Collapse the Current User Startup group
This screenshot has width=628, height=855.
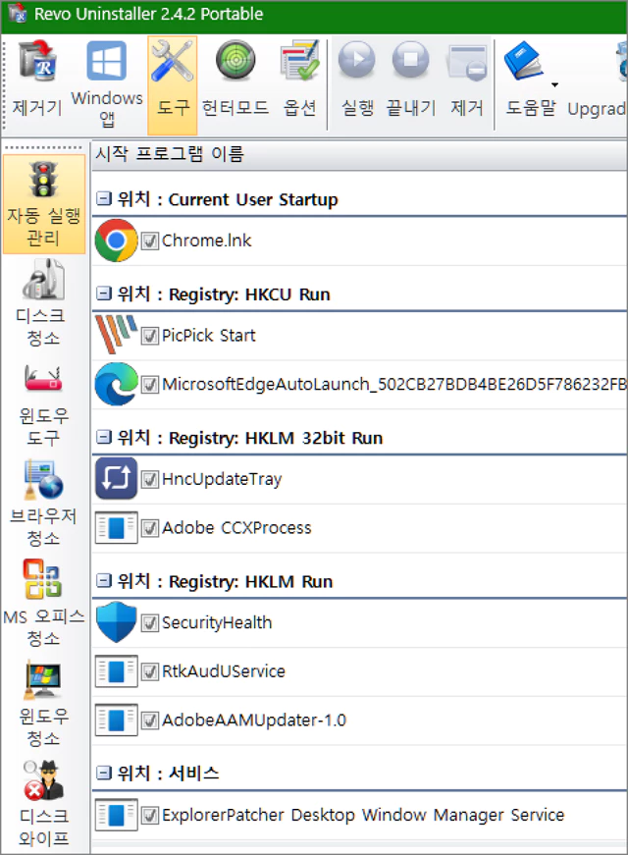pos(104,198)
